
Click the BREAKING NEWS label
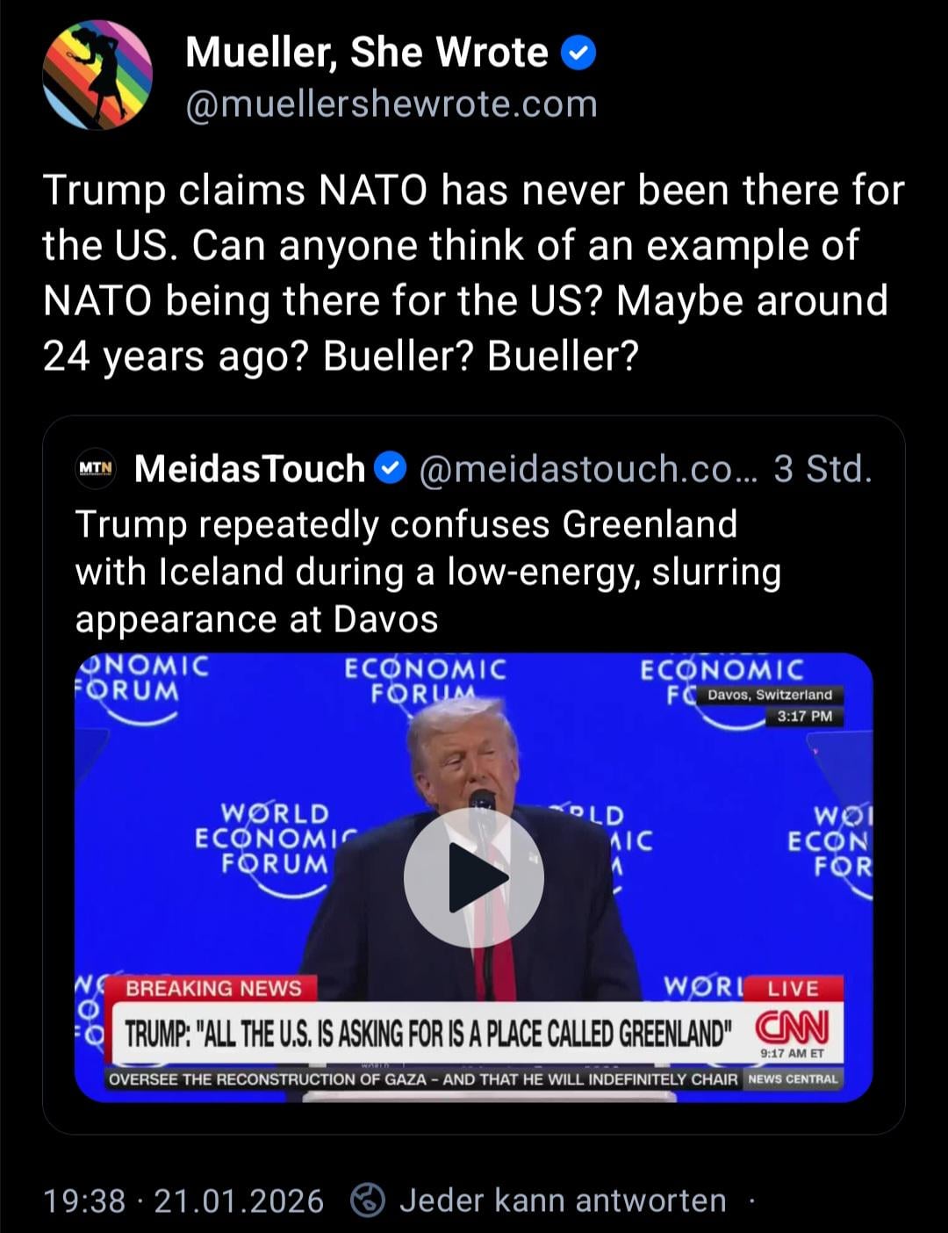coord(212,988)
